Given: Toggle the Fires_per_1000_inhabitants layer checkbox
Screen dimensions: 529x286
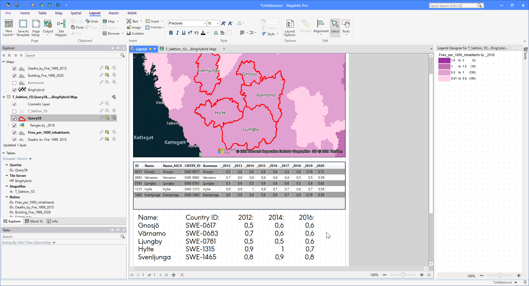Looking at the screenshot, I should pos(14,133).
